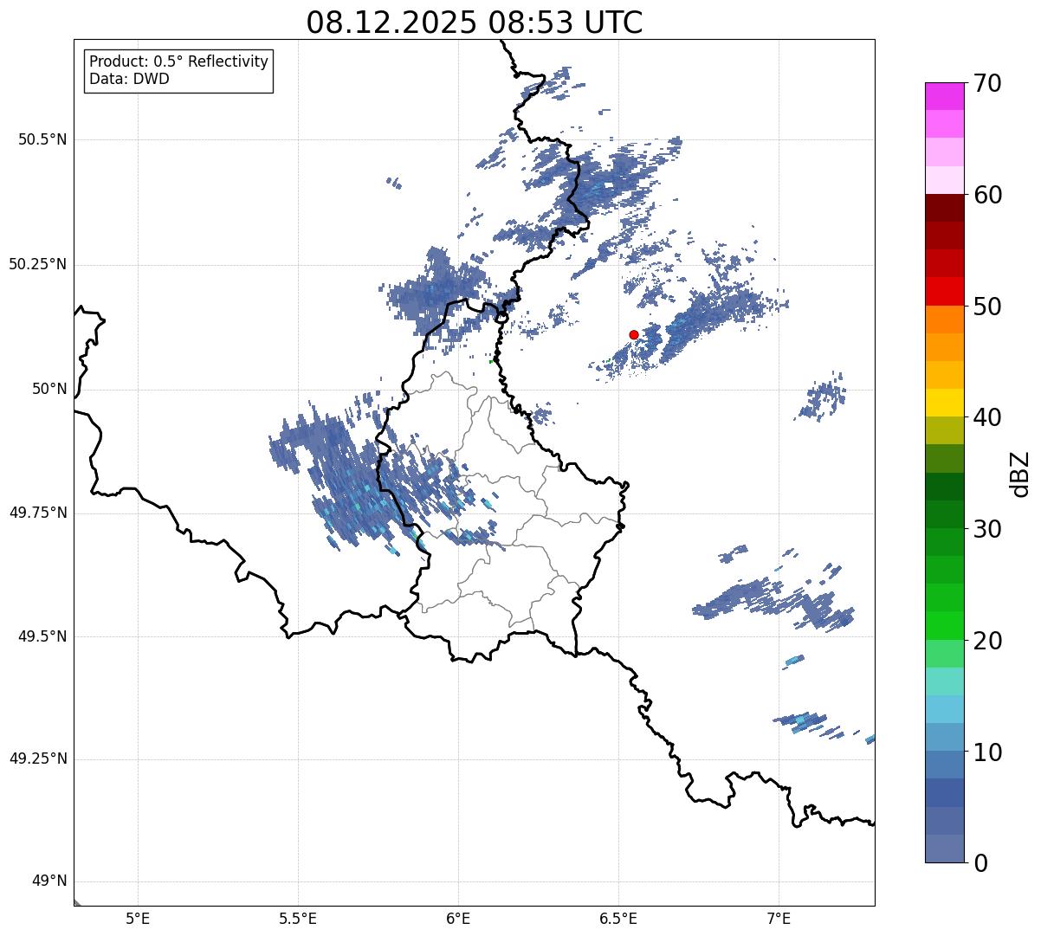Click the red radar site marker dot
1041x936 pixels.
[x=634, y=334]
